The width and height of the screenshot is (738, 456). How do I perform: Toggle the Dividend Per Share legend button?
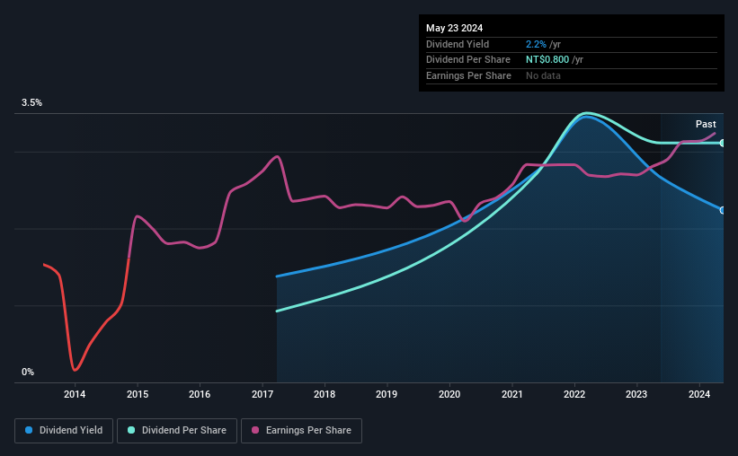point(177,431)
